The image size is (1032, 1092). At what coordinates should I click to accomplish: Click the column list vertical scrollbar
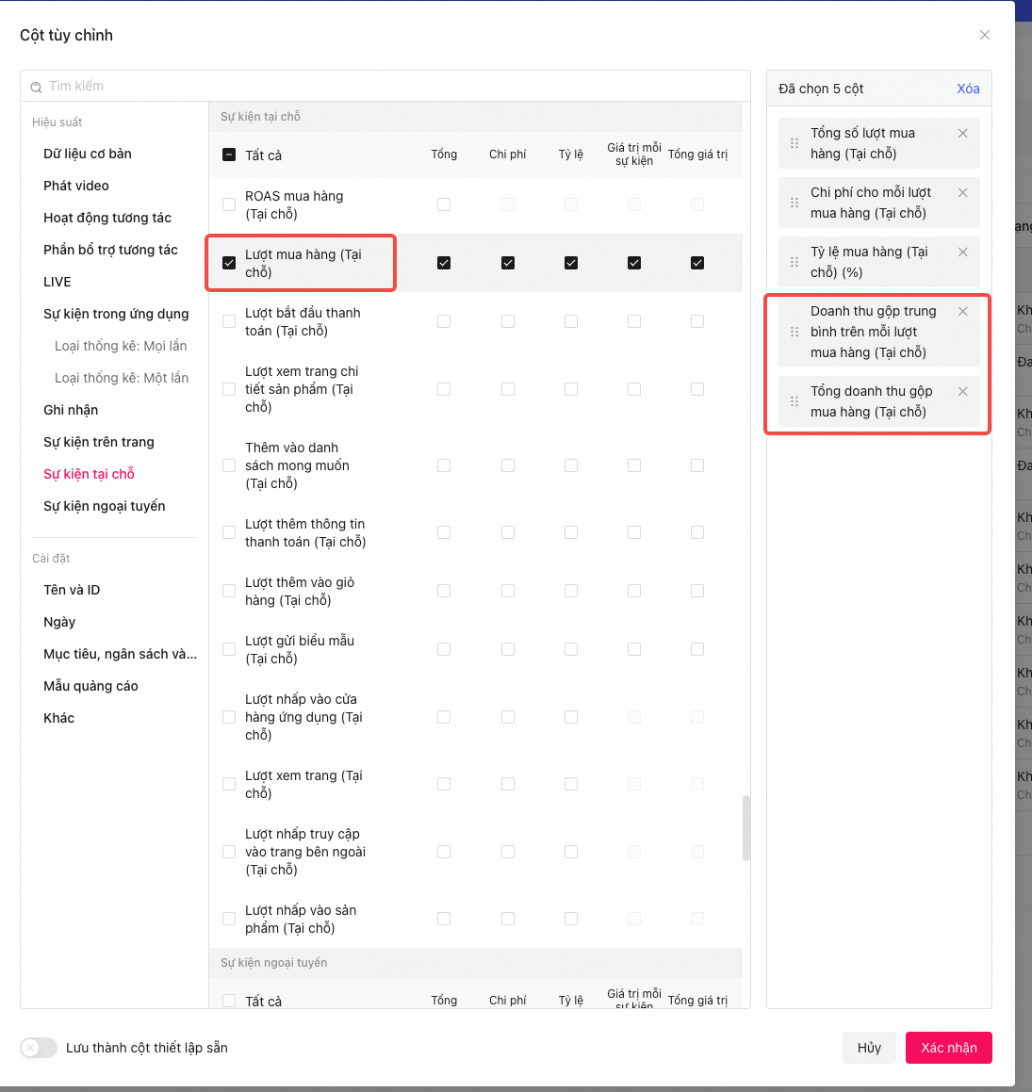[x=745, y=828]
